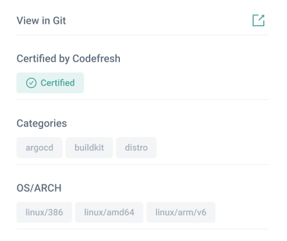The width and height of the screenshot is (287, 241).
Task: Pick the distro category tag
Action: click(136, 148)
